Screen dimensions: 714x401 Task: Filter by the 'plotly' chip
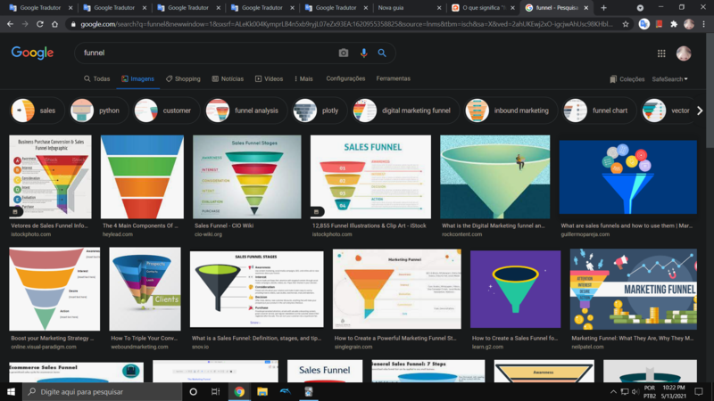click(320, 110)
